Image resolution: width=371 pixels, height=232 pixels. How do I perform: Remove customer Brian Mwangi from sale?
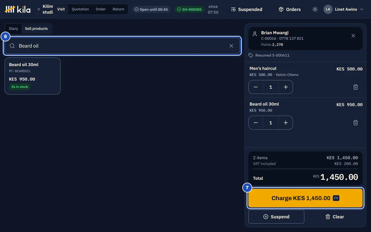click(353, 36)
